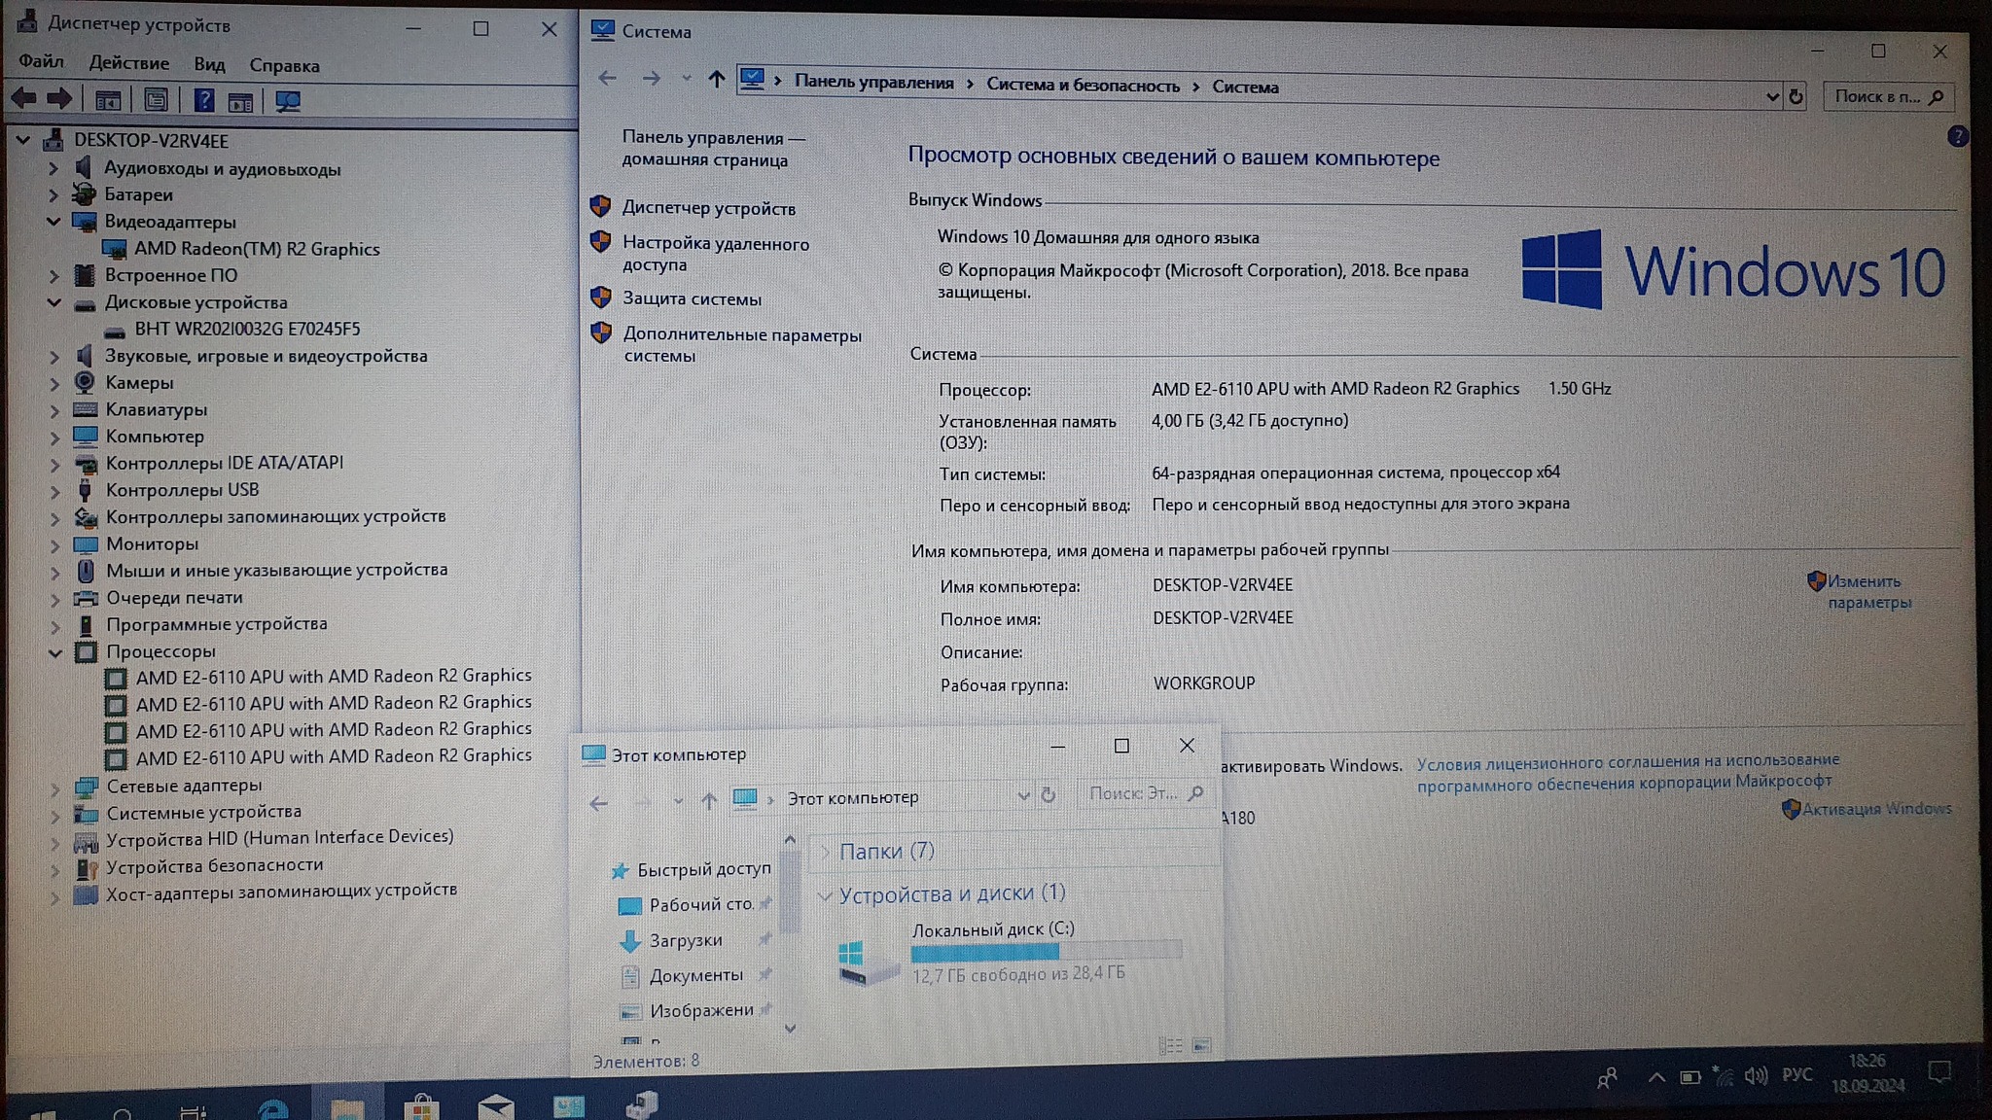Click the refresh icon in System address bar
Viewport: 1992px width, 1120px height.
coord(1796,96)
